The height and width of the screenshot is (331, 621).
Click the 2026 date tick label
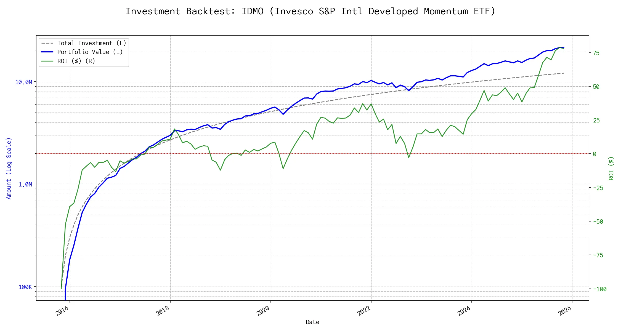[564, 311]
